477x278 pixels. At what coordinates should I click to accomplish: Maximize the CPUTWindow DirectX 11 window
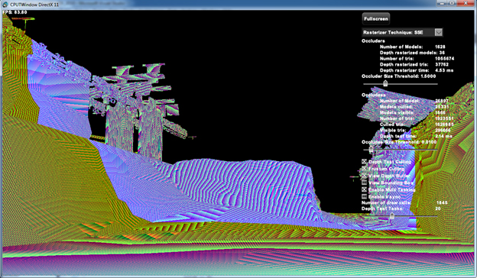click(x=452, y=3)
